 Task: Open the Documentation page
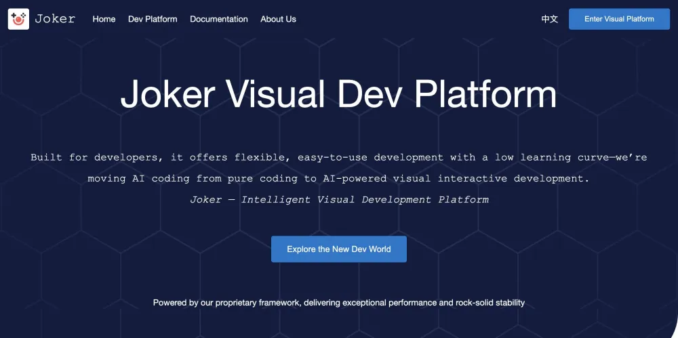pos(219,19)
